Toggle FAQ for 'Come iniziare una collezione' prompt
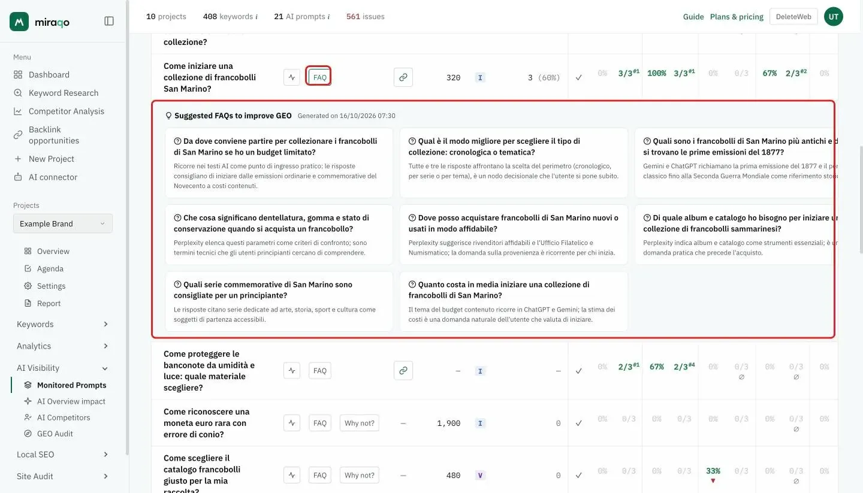This screenshot has height=493, width=863. click(x=320, y=77)
